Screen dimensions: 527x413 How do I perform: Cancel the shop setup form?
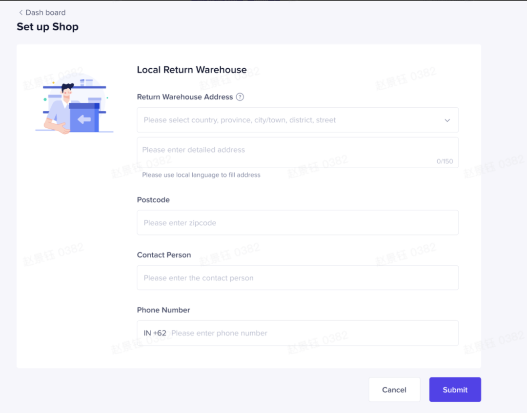pos(394,390)
